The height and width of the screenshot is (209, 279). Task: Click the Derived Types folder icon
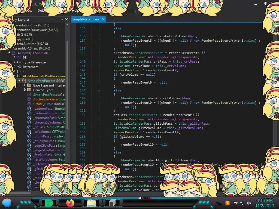tap(29, 90)
